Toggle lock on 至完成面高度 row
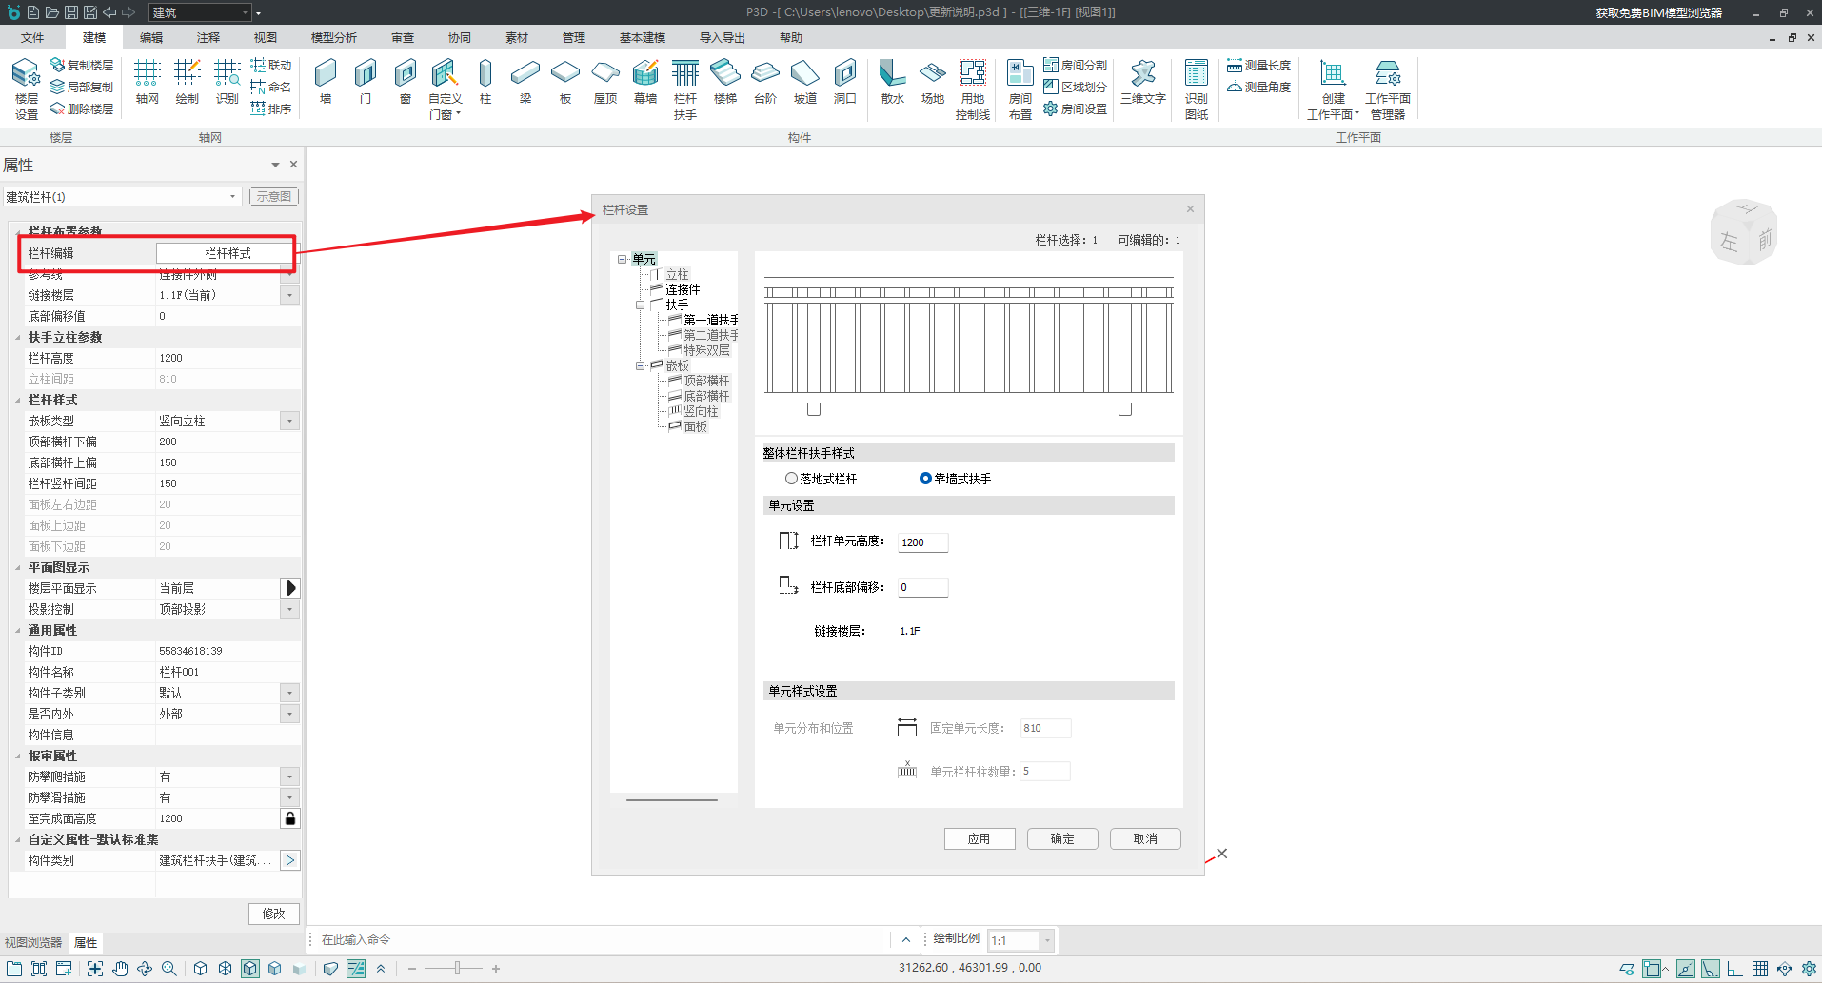This screenshot has height=983, width=1822. (290, 818)
